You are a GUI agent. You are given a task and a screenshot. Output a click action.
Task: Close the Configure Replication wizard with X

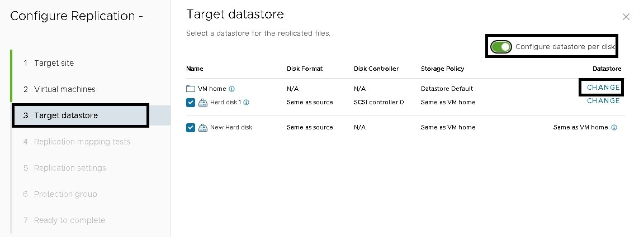pyautogui.click(x=626, y=17)
